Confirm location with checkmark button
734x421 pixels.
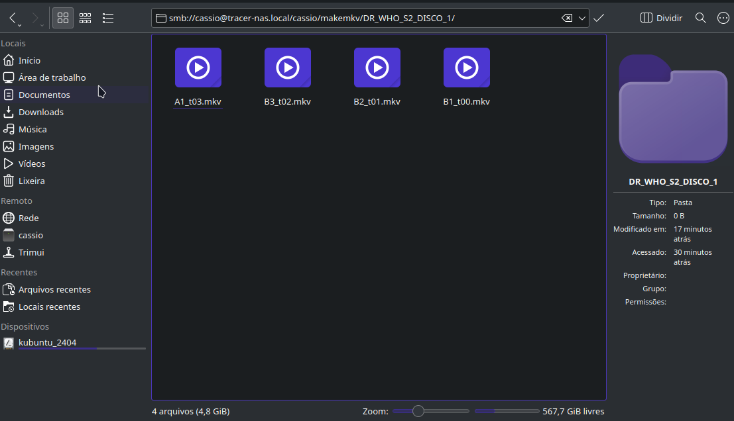599,18
